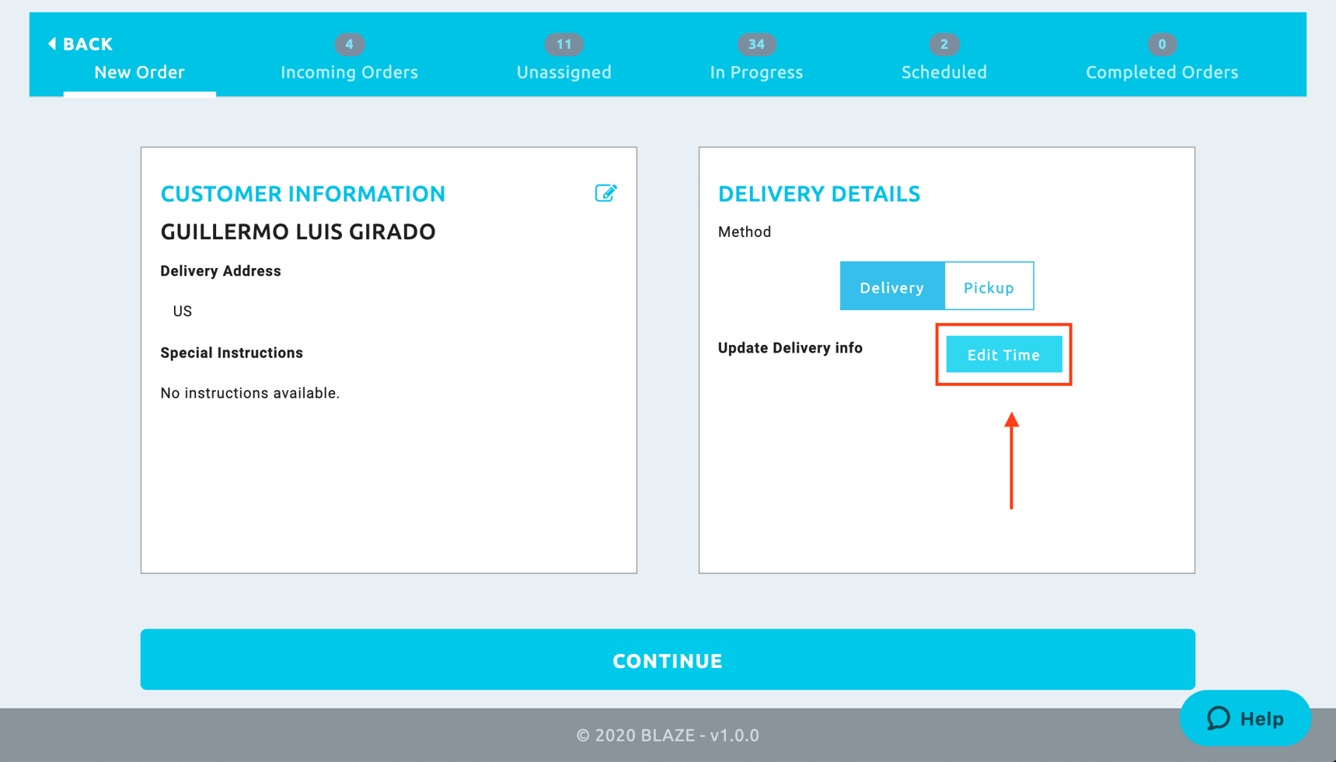Click the Help chat bubble icon

(x=1218, y=719)
